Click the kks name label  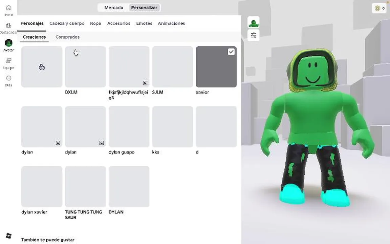click(155, 152)
